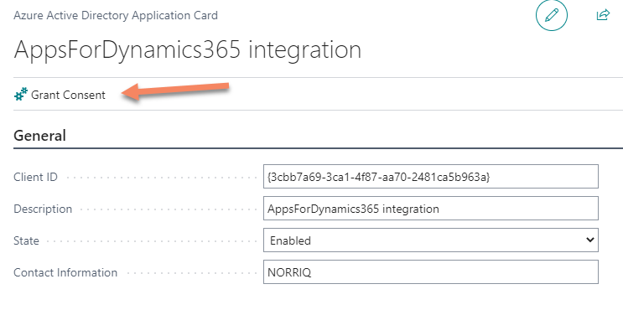This screenshot has width=623, height=310.
Task: Click the State field label
Action: pos(26,240)
